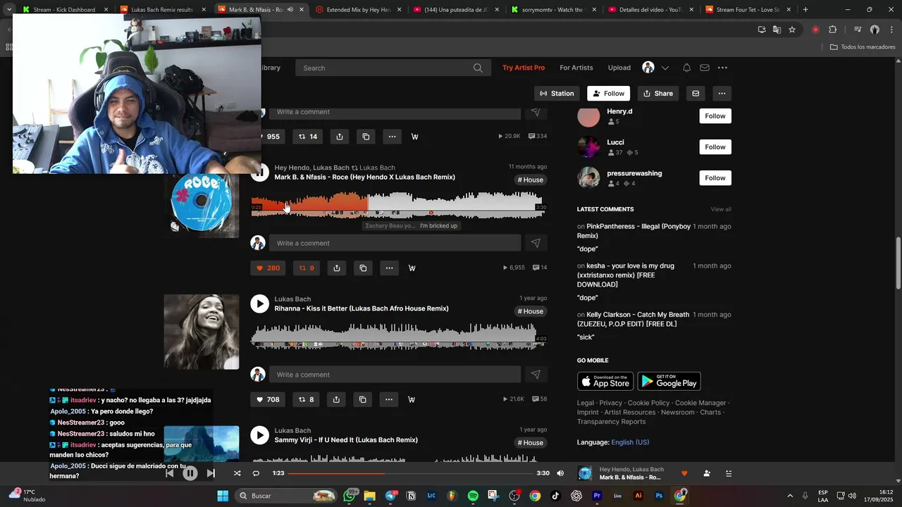Screen dimensions: 902x507
Task: Share the Roce remix track
Action: [337, 268]
